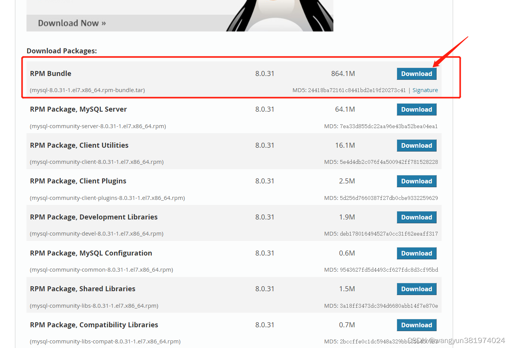
Task: Click RPM Package, MySQL Configuration title
Action: coord(91,253)
